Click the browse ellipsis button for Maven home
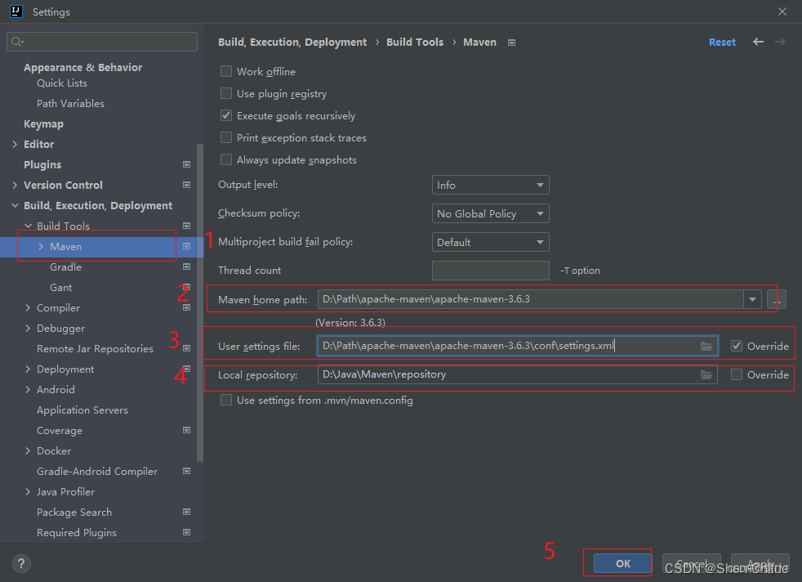The height and width of the screenshot is (582, 802). coord(776,299)
